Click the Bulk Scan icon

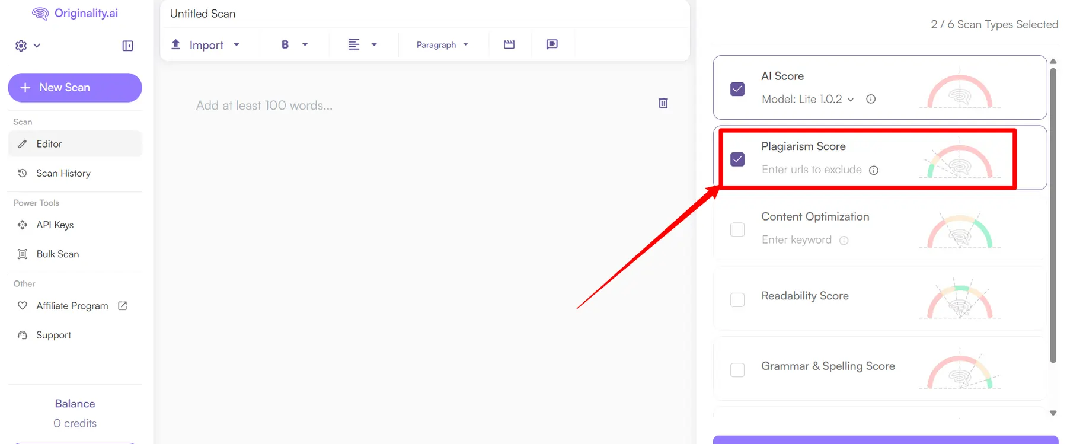click(23, 254)
